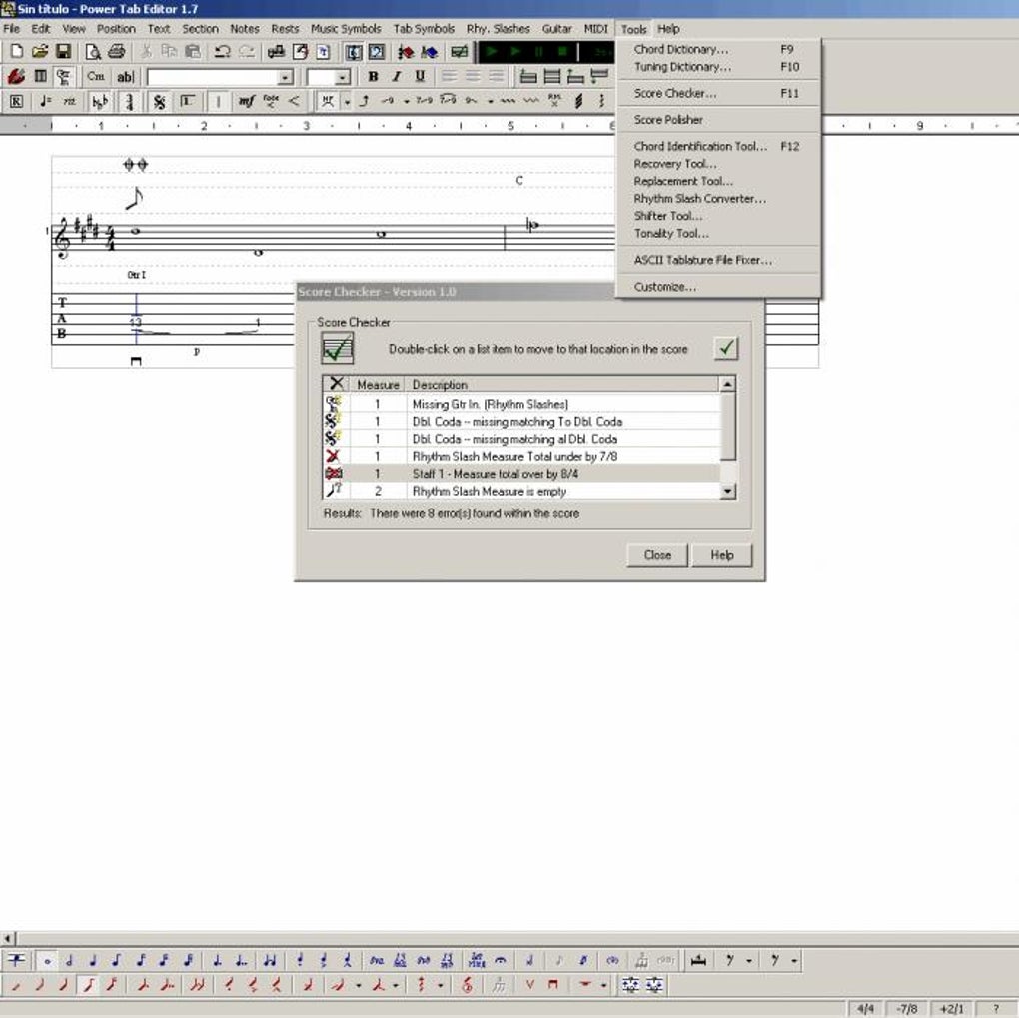Image resolution: width=1019 pixels, height=1018 pixels.
Task: Click the ab| text insertion icon
Action: [x=125, y=77]
